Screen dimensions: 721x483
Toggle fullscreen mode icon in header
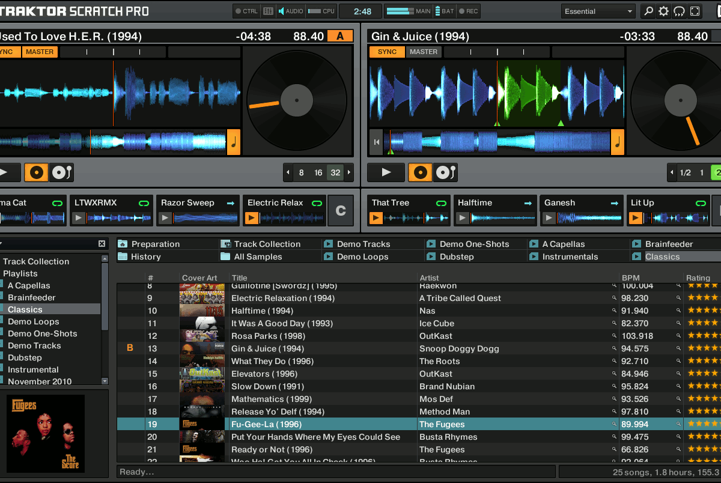[x=695, y=11]
